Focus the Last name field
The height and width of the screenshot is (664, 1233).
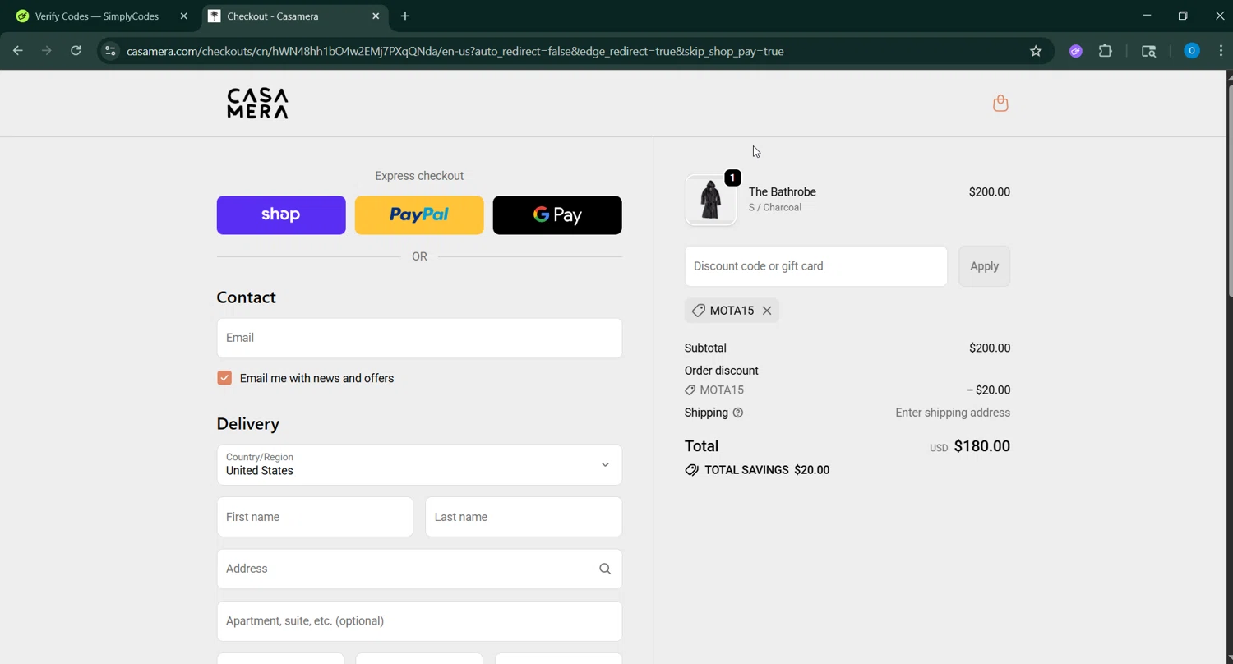point(524,517)
